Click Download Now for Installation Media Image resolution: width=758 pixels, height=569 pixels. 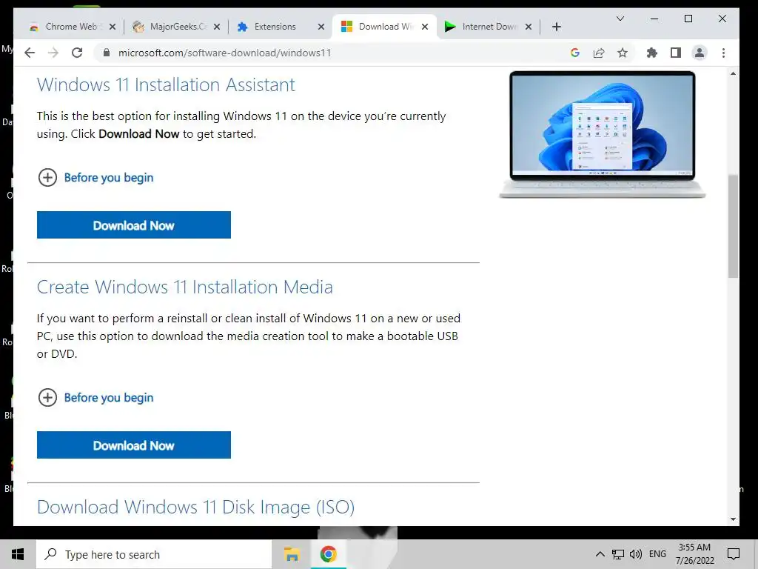tap(134, 445)
